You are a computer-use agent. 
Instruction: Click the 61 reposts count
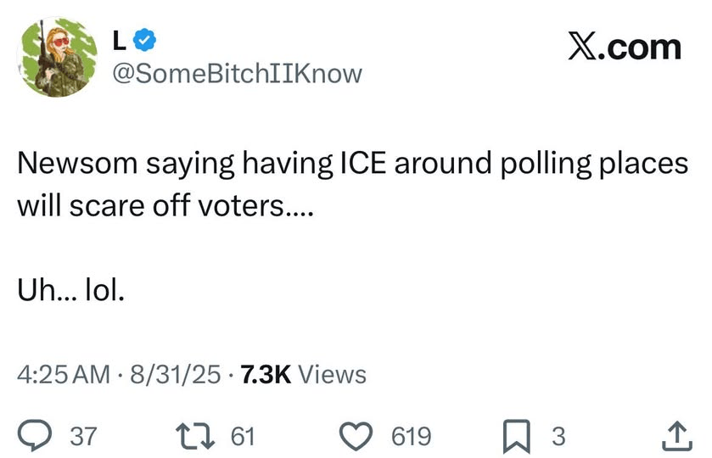point(243,436)
